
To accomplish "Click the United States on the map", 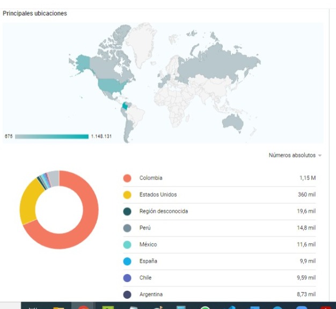I will (x=112, y=85).
